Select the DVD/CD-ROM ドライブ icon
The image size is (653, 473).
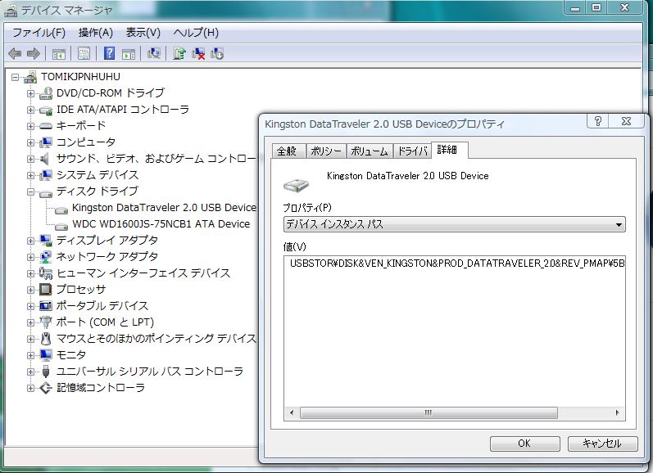point(46,93)
